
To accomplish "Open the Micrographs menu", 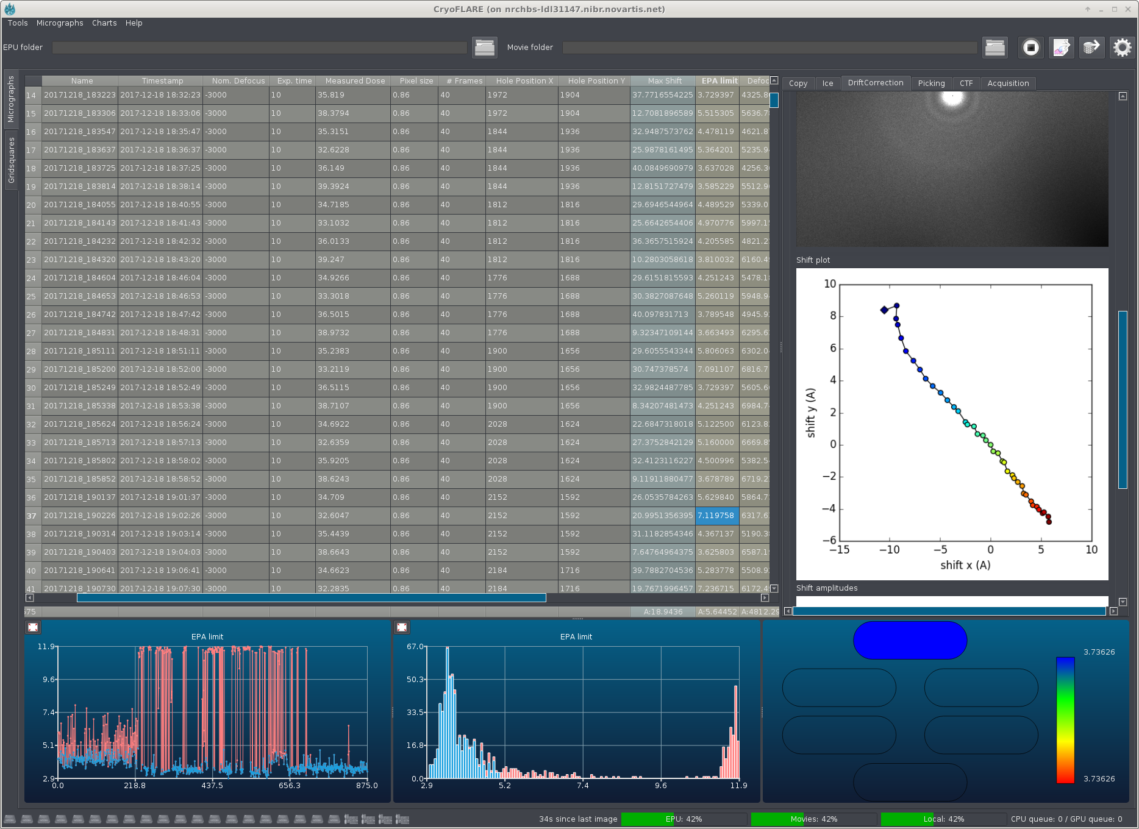I will [60, 23].
